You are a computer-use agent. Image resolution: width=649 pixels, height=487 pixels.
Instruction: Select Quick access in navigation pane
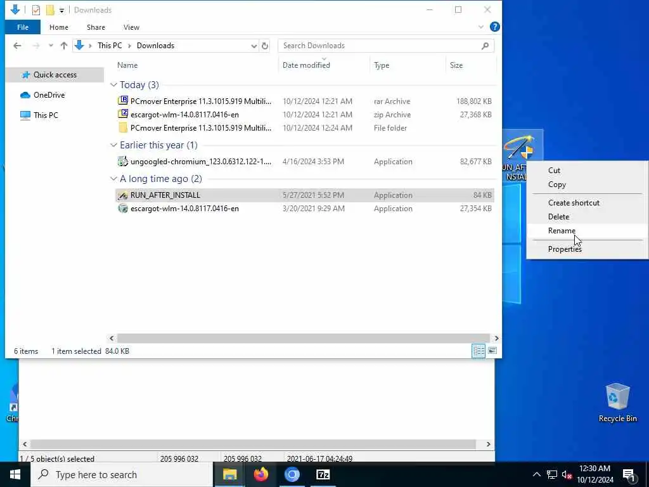click(x=55, y=75)
